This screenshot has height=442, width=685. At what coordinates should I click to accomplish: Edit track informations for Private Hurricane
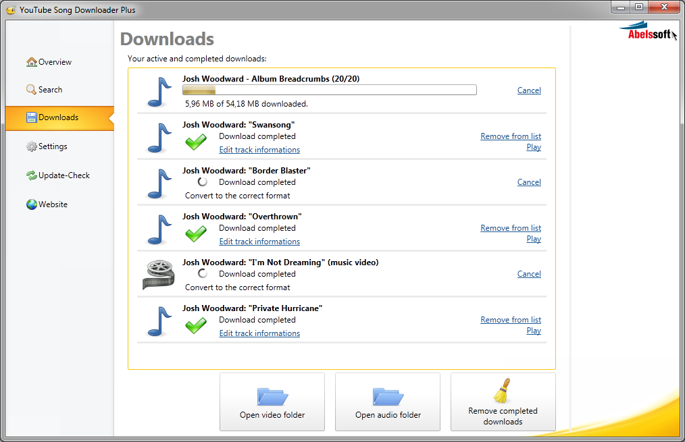(259, 333)
